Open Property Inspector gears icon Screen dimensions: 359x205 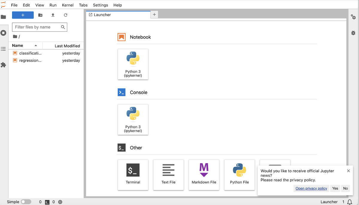pyautogui.click(x=353, y=17)
